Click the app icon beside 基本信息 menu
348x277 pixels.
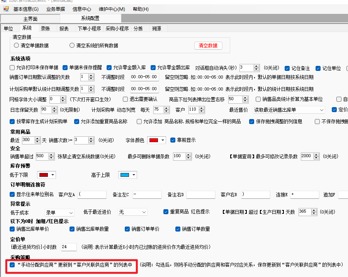click(x=6, y=9)
